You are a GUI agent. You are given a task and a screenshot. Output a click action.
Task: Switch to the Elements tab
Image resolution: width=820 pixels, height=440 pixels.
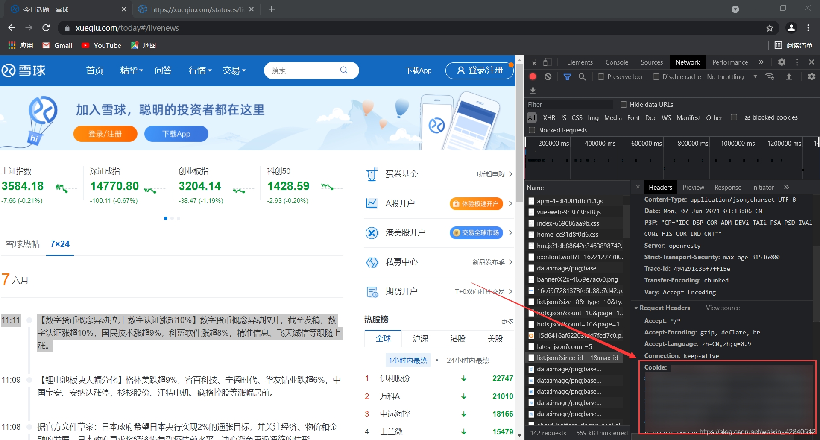tap(580, 62)
